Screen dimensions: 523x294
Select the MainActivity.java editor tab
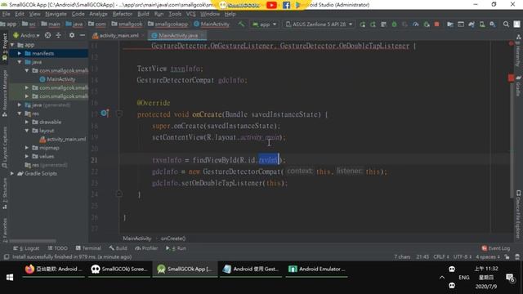178,35
